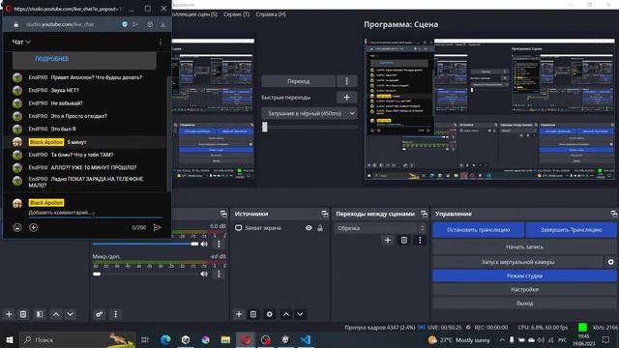Open Task View on taskbar
The image size is (619, 348).
point(145,340)
